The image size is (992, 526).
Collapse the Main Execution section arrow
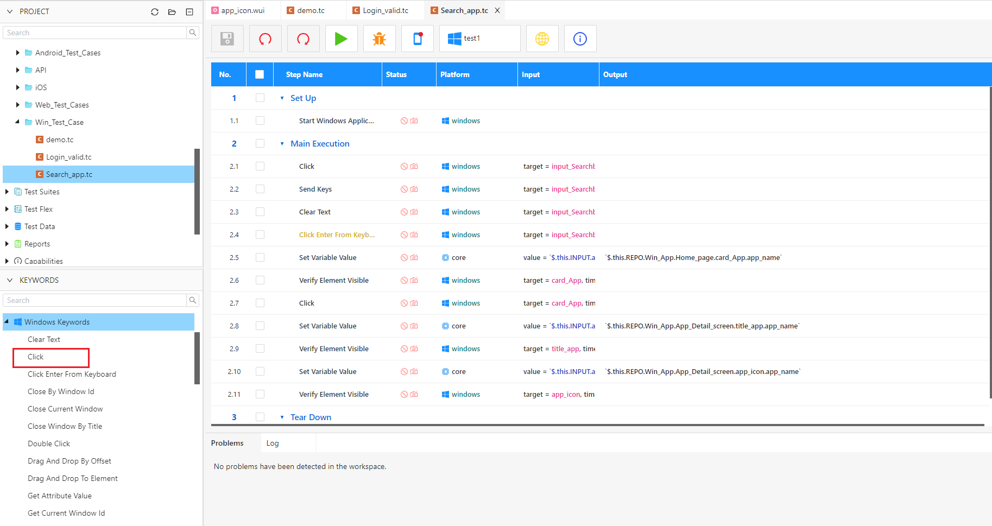282,144
